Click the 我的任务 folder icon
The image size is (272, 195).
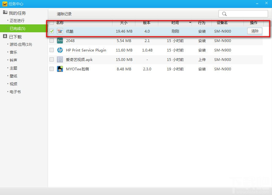pyautogui.click(x=5, y=12)
